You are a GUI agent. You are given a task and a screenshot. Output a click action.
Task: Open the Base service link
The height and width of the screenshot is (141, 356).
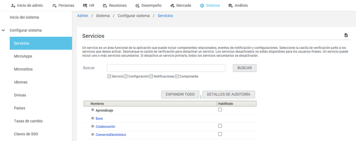(x=99, y=119)
